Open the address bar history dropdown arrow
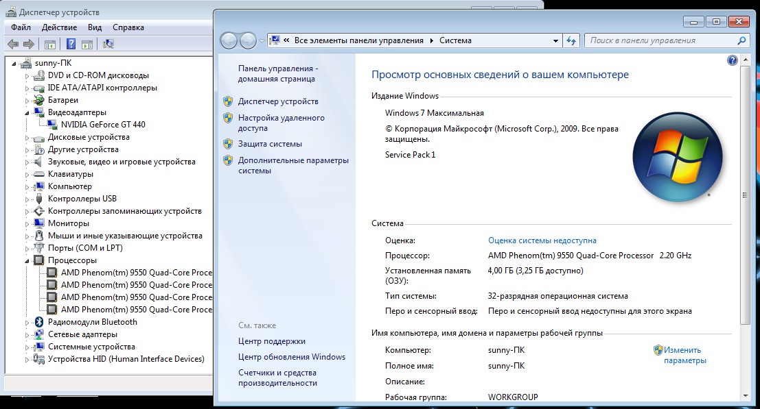Image resolution: width=760 pixels, height=409 pixels. pyautogui.click(x=555, y=40)
